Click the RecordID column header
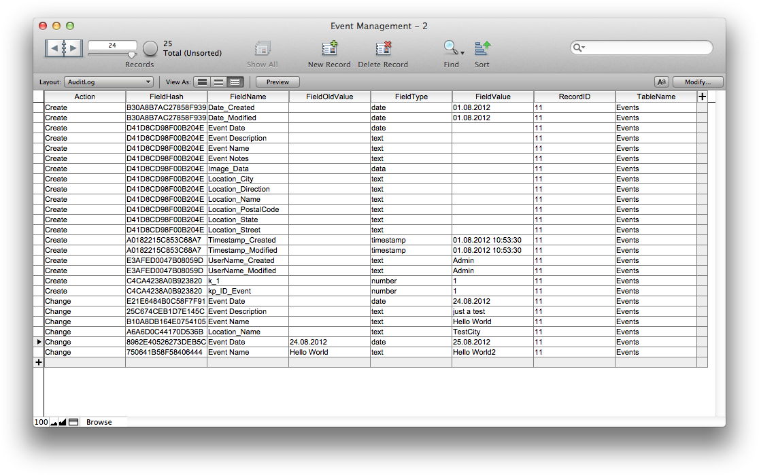This screenshot has height=475, width=759. point(575,96)
